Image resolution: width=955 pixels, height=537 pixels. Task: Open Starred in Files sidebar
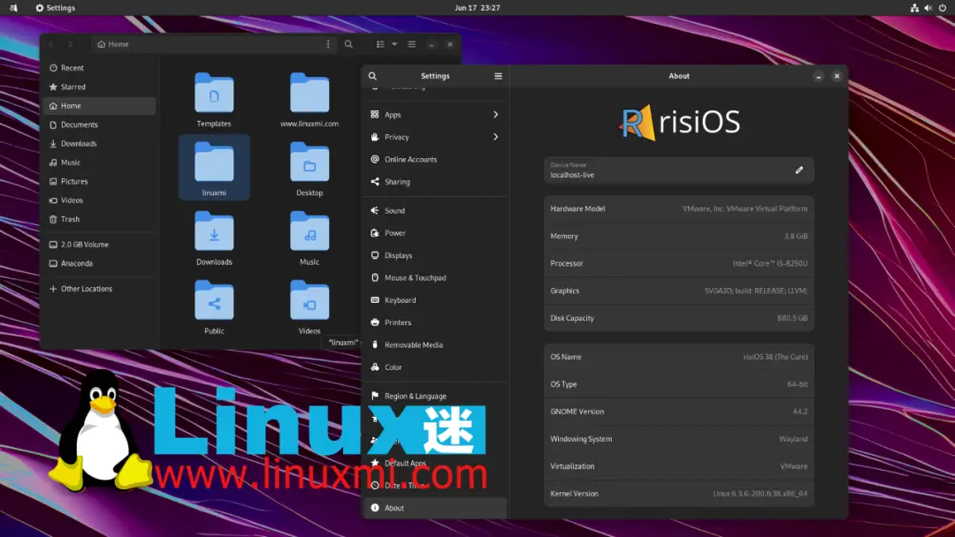coord(99,87)
